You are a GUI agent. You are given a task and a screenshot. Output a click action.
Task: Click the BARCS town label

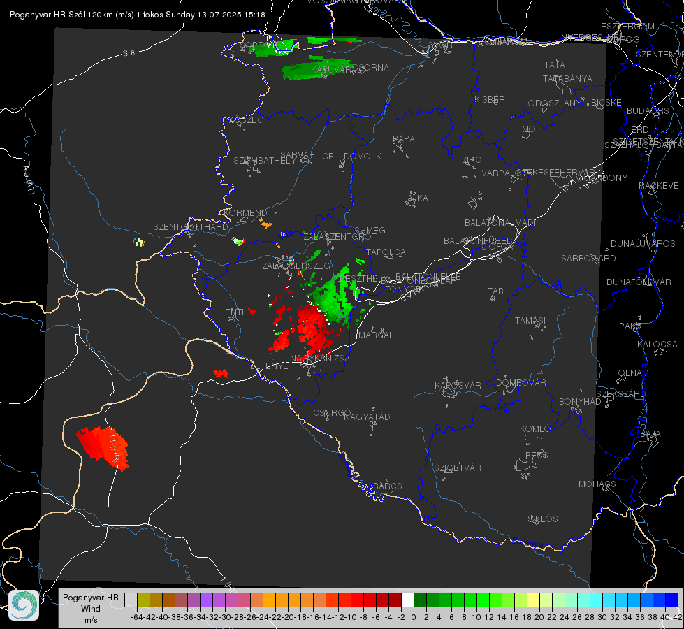[388, 486]
